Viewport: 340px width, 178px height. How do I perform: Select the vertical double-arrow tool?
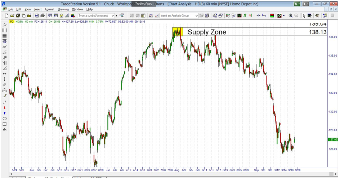5,79
